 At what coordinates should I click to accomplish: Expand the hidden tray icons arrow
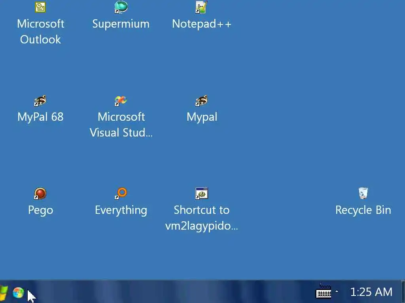(x=337, y=292)
